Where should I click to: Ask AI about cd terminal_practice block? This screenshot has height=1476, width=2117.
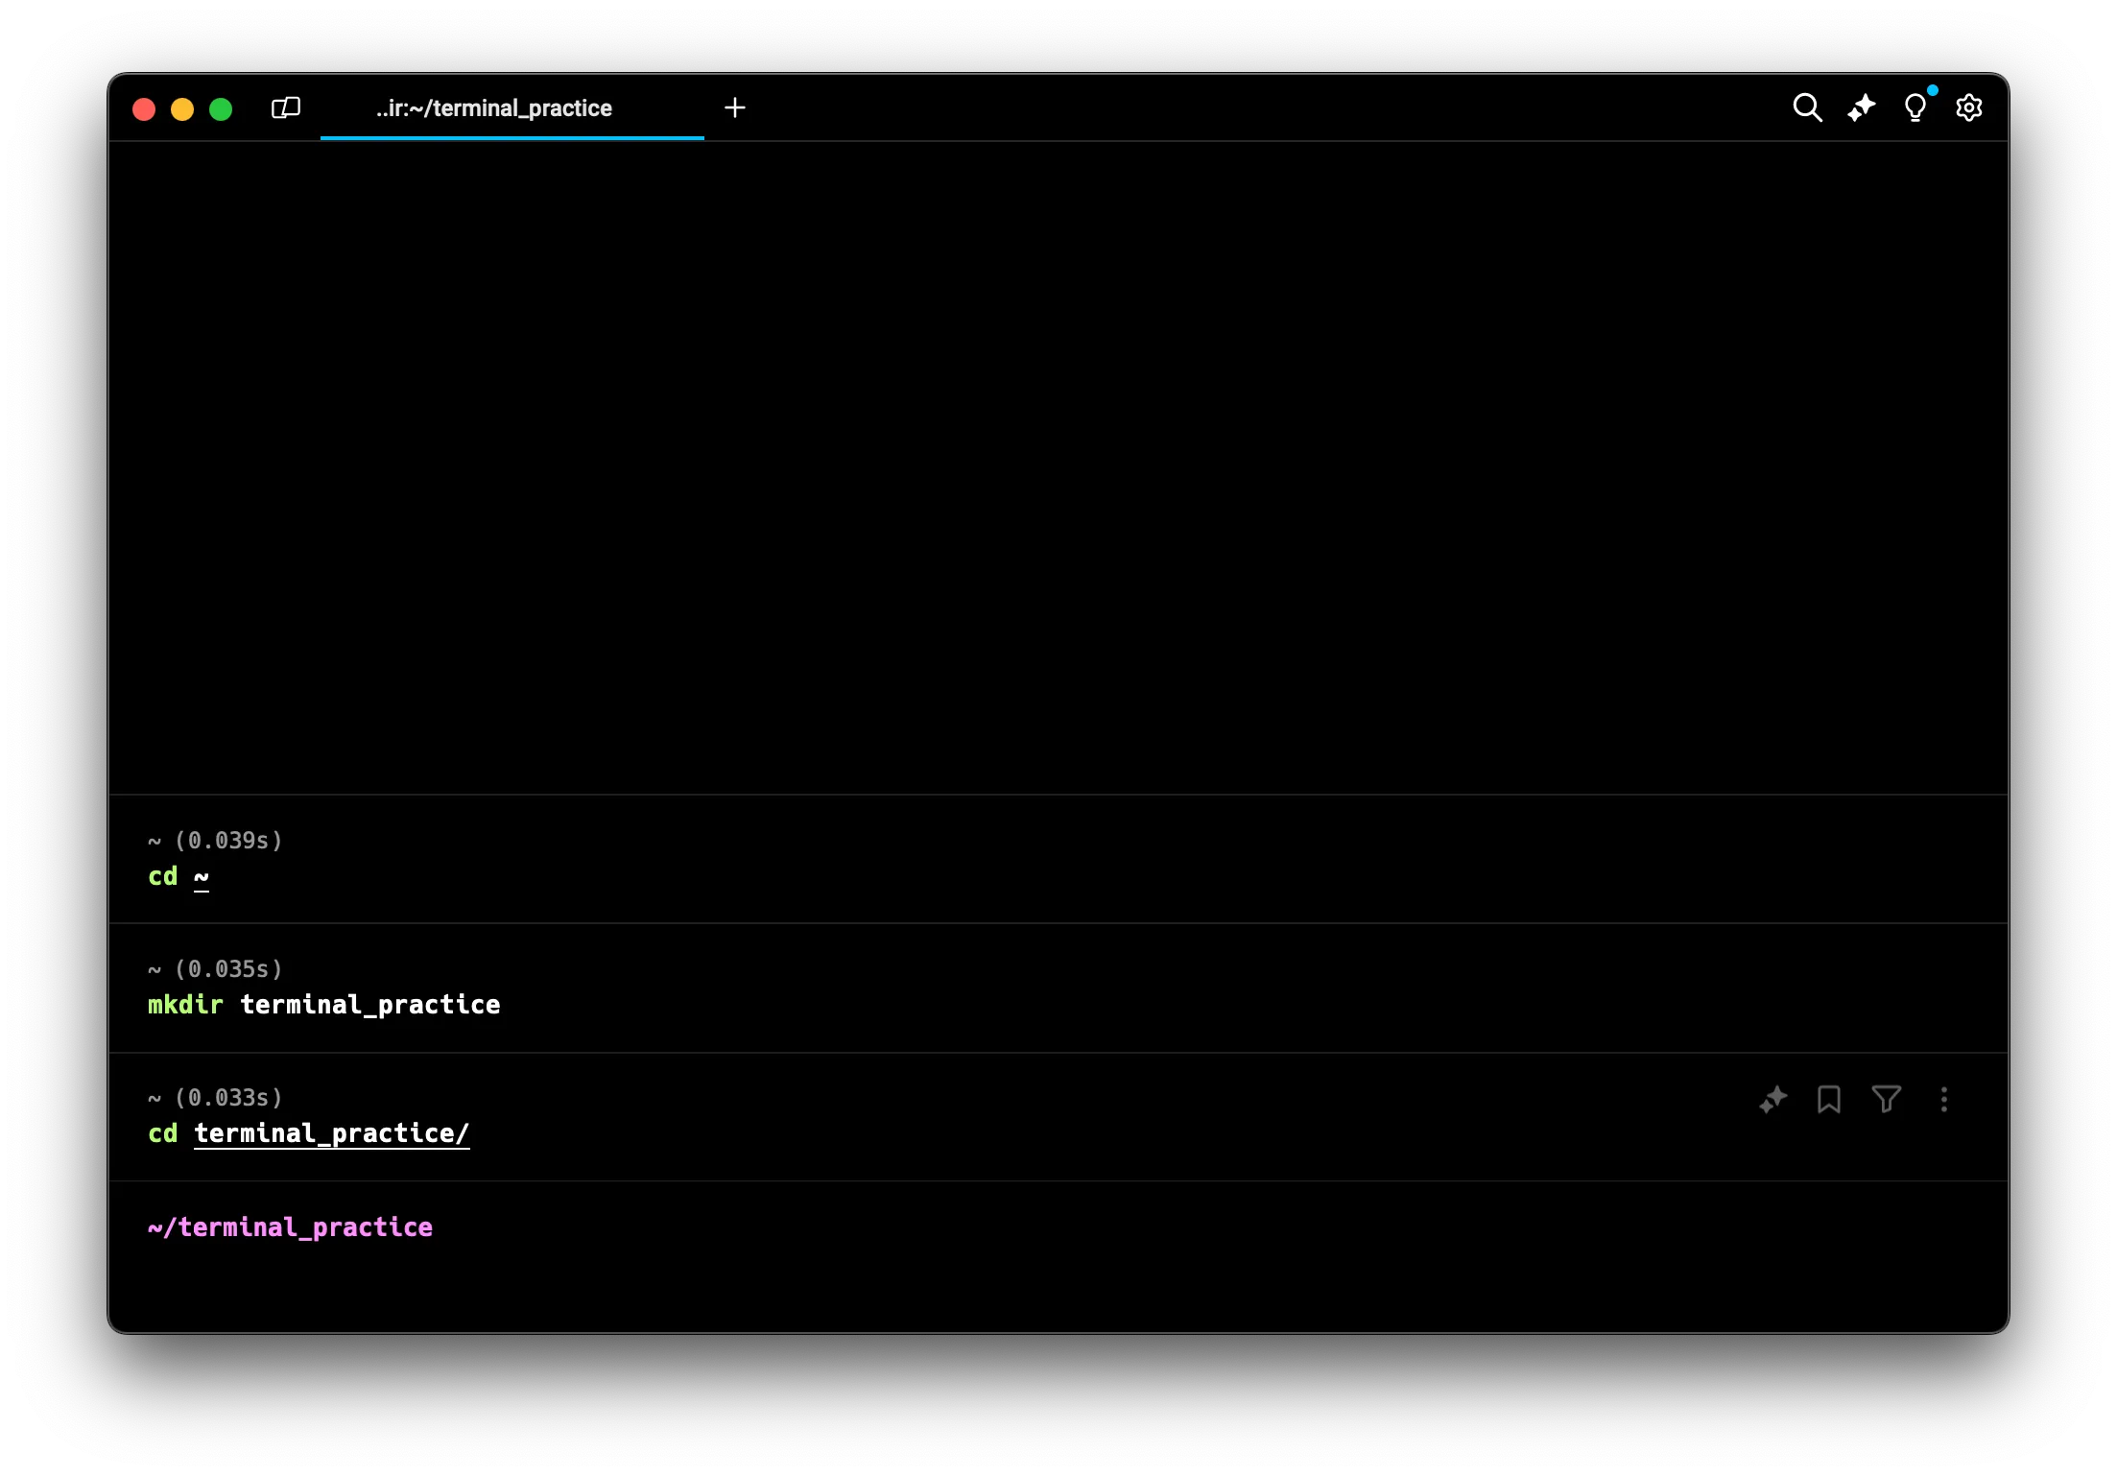[x=1773, y=1099]
